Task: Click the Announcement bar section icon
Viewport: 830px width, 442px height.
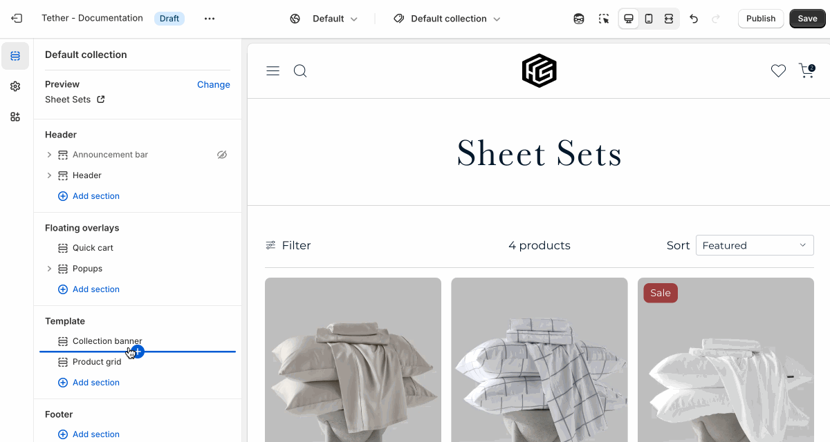Action: point(63,155)
